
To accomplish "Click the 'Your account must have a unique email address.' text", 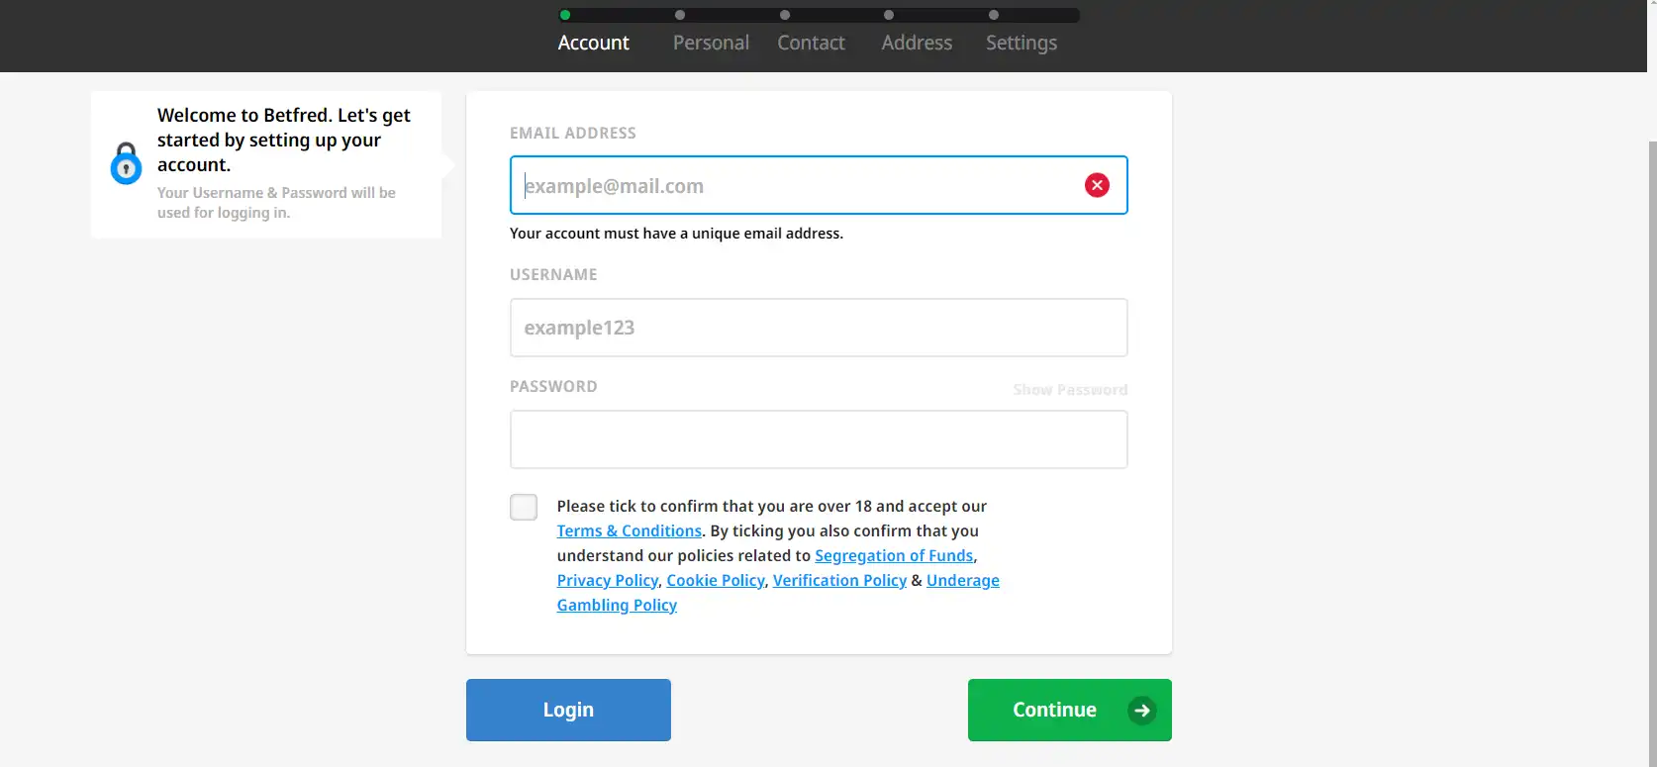I will (x=676, y=234).
